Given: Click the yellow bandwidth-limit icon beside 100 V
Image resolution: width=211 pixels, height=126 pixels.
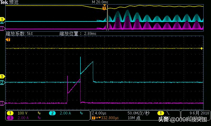Looking at the screenshot, I should 39,113.
